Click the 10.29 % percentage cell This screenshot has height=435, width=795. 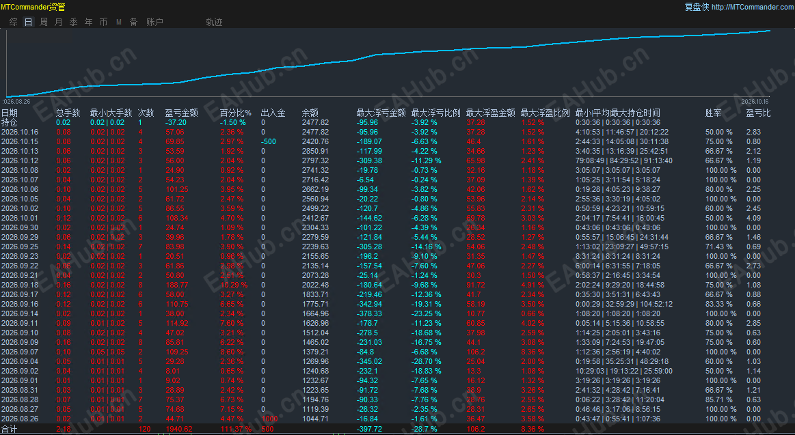[234, 285]
